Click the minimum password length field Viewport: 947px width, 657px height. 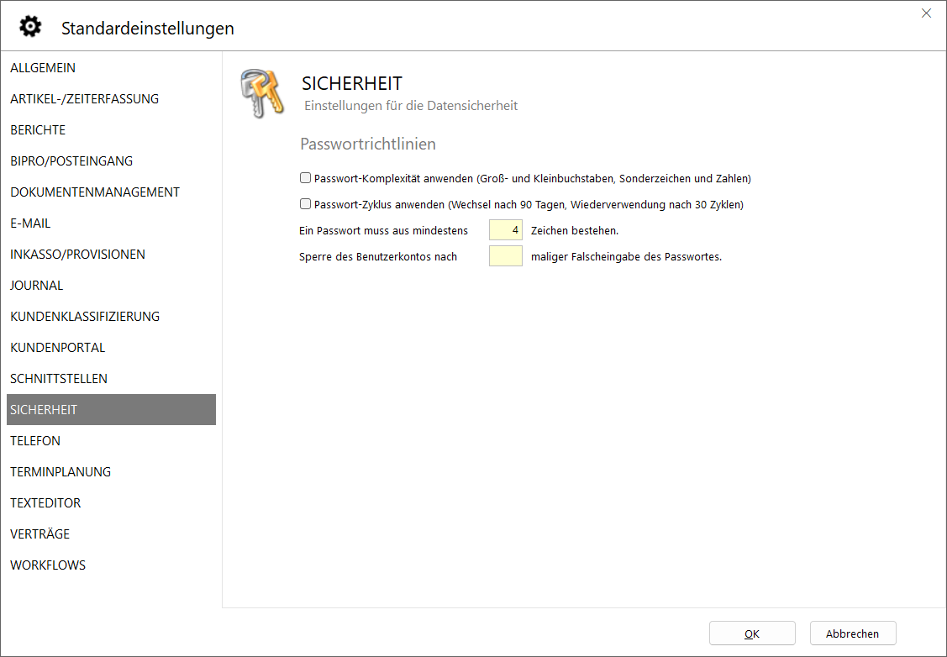click(505, 230)
